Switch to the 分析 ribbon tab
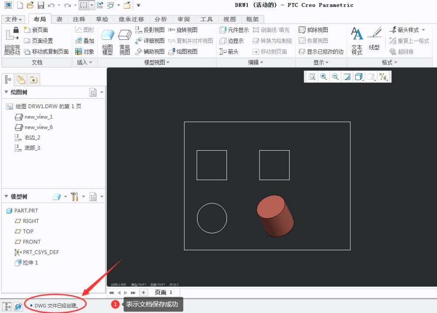 pos(161,19)
